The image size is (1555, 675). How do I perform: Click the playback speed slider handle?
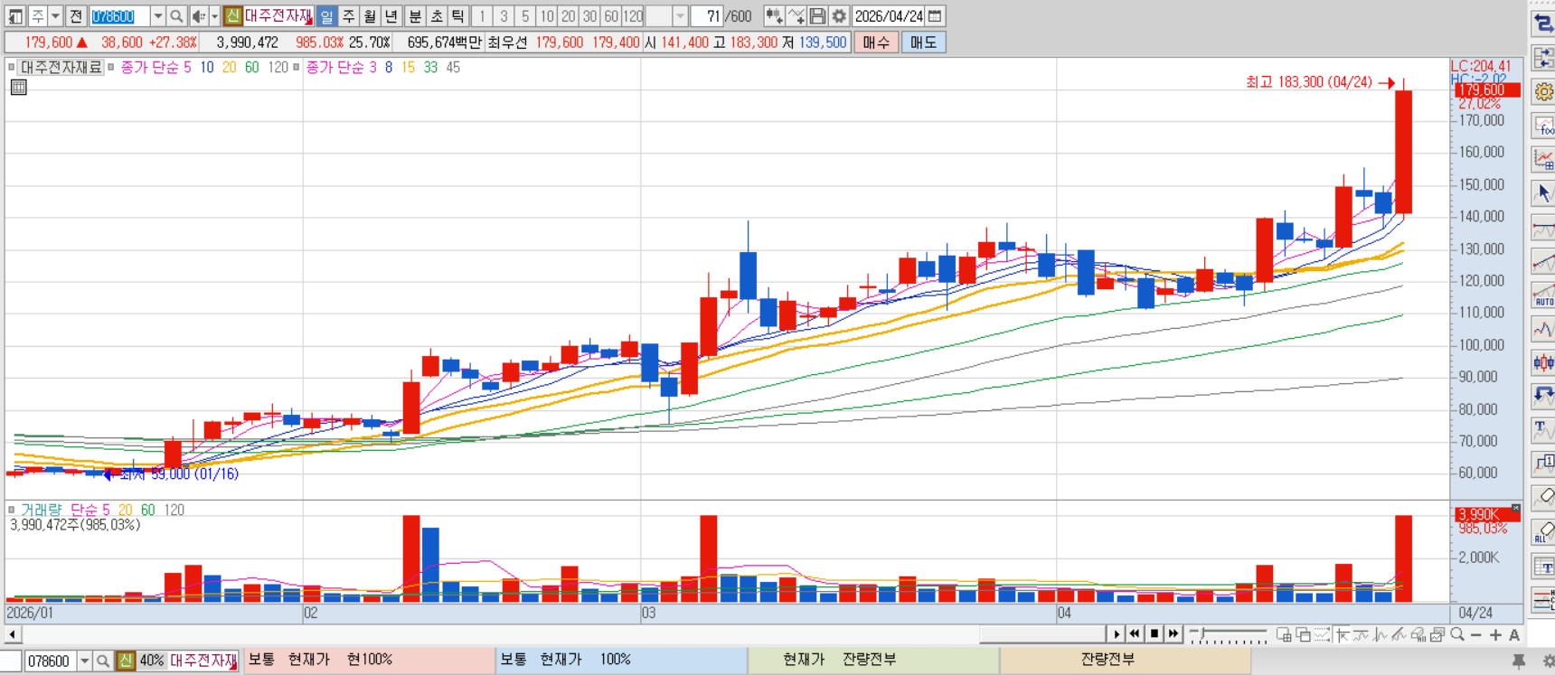pyautogui.click(x=1203, y=633)
